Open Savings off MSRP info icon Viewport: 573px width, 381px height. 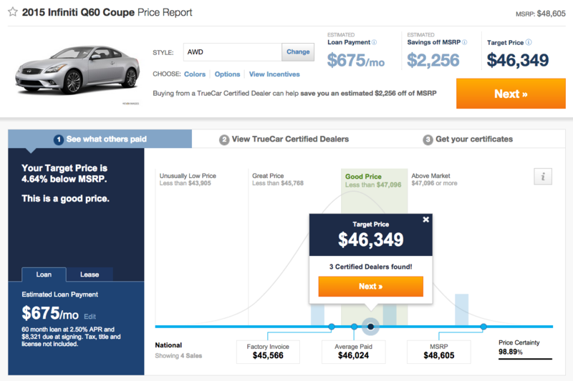tap(464, 42)
